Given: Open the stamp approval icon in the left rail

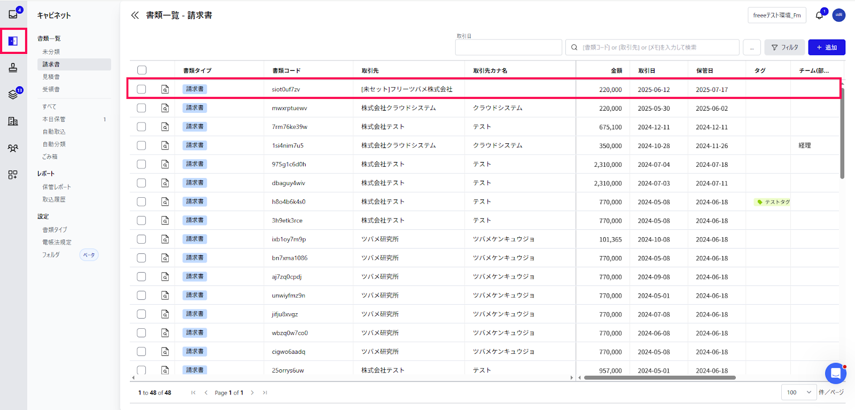Looking at the screenshot, I should [x=13, y=68].
